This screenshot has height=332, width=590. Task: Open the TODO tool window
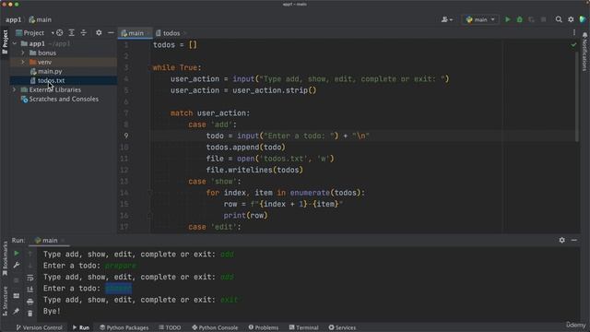point(170,327)
